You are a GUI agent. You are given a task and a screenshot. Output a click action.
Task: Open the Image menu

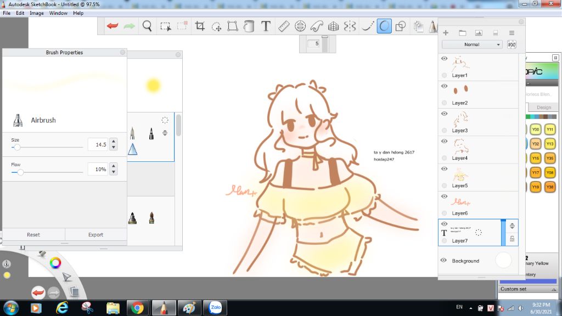(37, 13)
